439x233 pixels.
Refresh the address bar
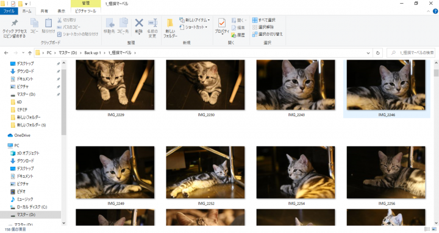point(377,53)
